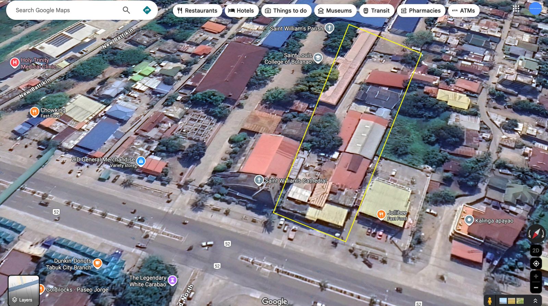
Task: Toggle map type via Layers thumbnail
Action: coord(24,290)
